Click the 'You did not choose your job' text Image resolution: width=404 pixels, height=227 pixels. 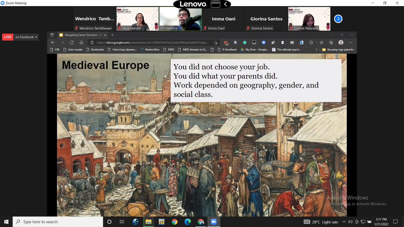222,67
